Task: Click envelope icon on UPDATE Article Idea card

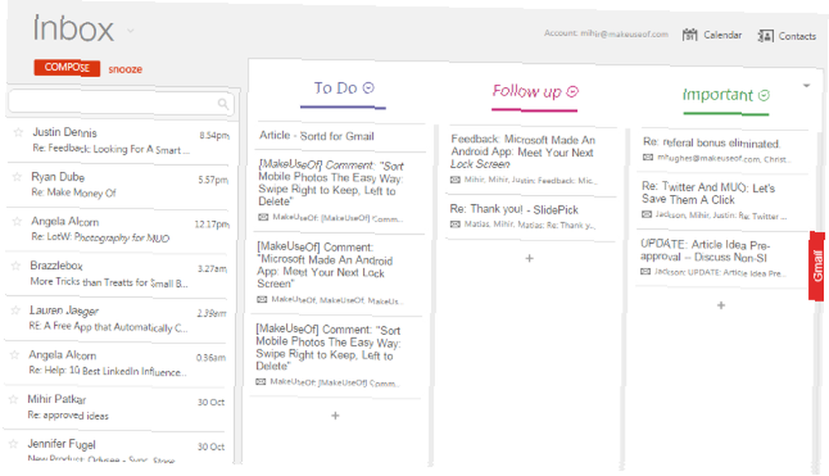Action: tap(646, 271)
